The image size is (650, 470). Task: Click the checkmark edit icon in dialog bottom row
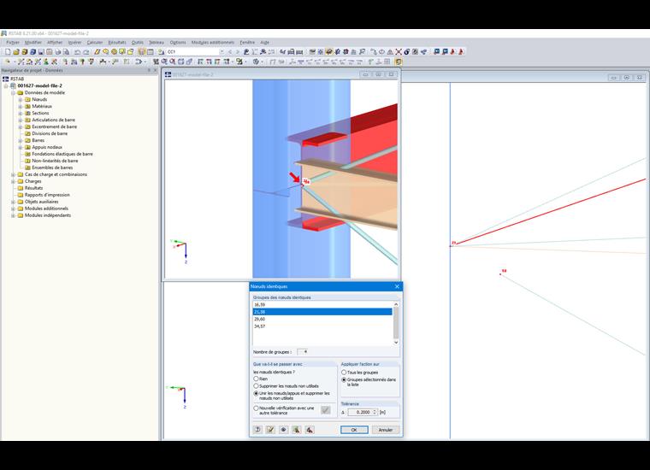(x=271, y=430)
